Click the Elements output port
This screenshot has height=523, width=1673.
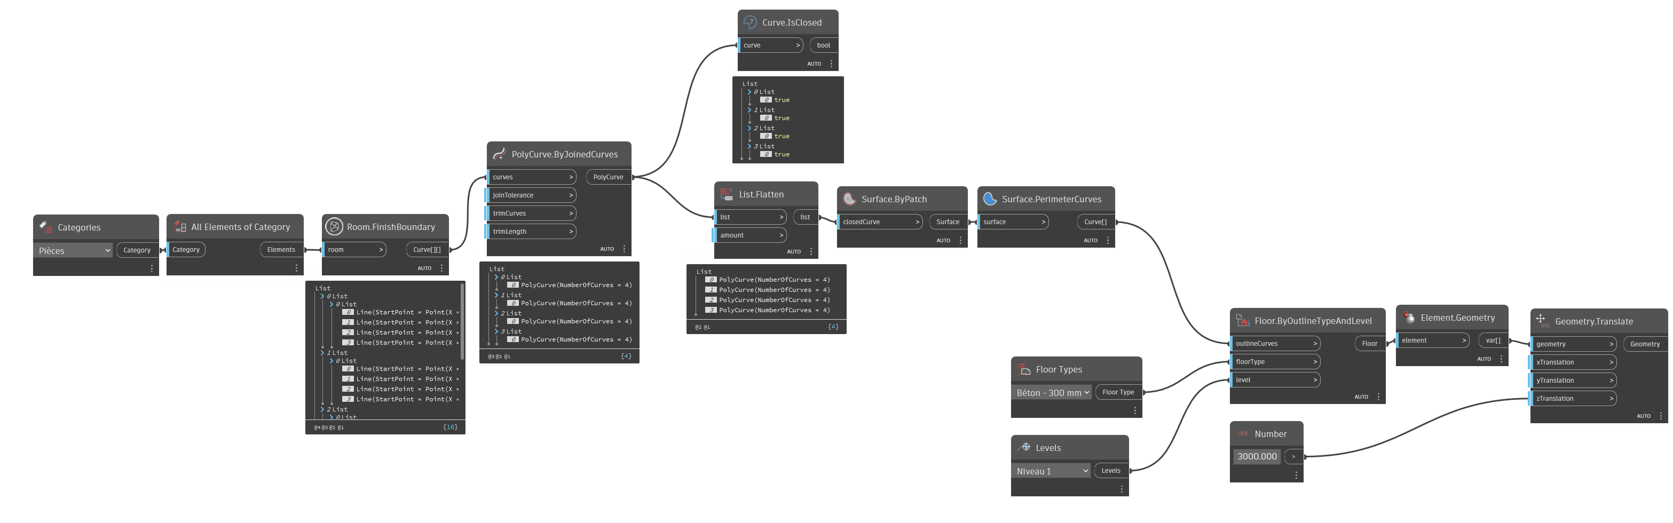click(x=281, y=249)
